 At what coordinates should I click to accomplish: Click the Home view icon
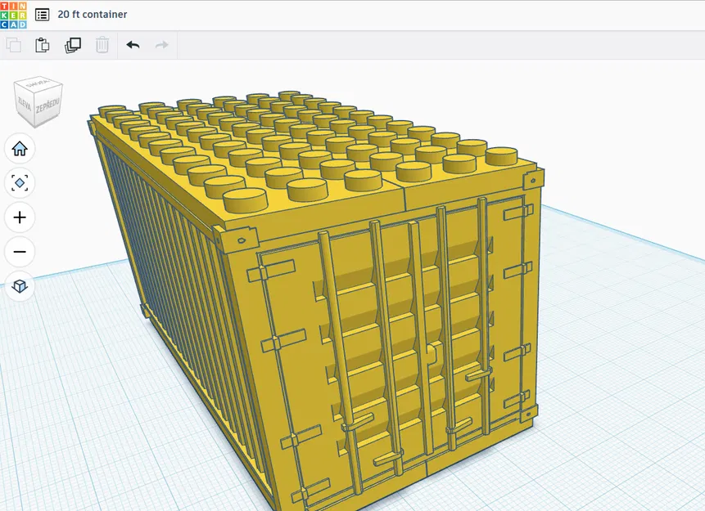tap(20, 149)
